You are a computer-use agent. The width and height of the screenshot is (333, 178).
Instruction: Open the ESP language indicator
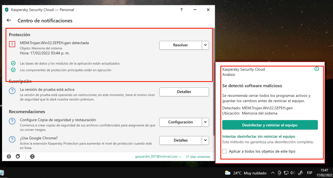click(x=310, y=173)
